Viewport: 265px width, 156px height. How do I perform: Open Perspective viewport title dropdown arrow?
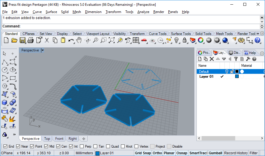(x=43, y=50)
